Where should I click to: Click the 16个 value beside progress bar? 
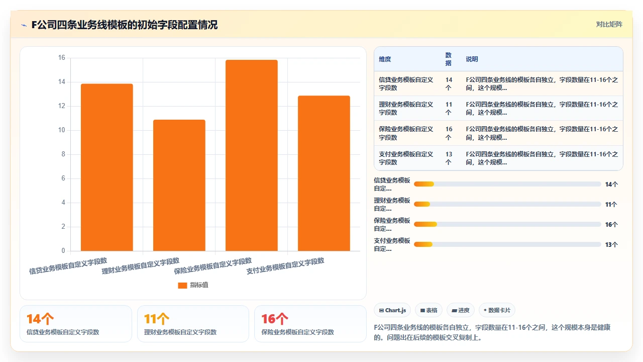pos(611,225)
